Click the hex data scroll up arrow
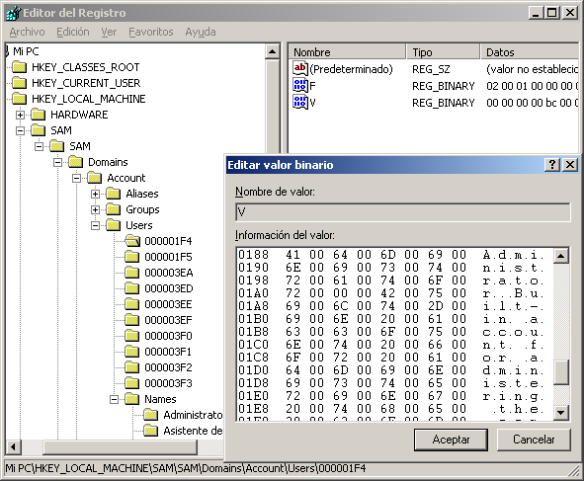Viewport: 584px width, 481px height. click(561, 256)
